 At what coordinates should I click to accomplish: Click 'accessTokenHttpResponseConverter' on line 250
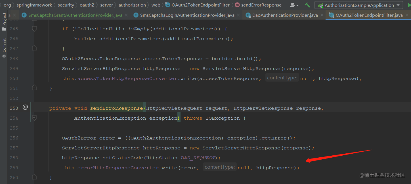point(127,79)
